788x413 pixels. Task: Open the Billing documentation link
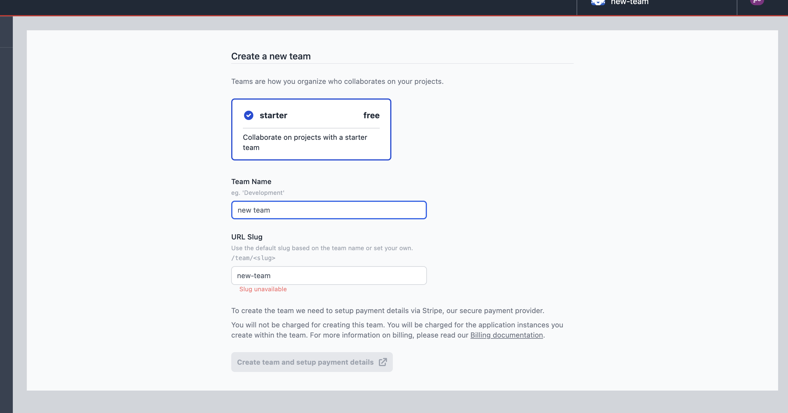(x=507, y=335)
